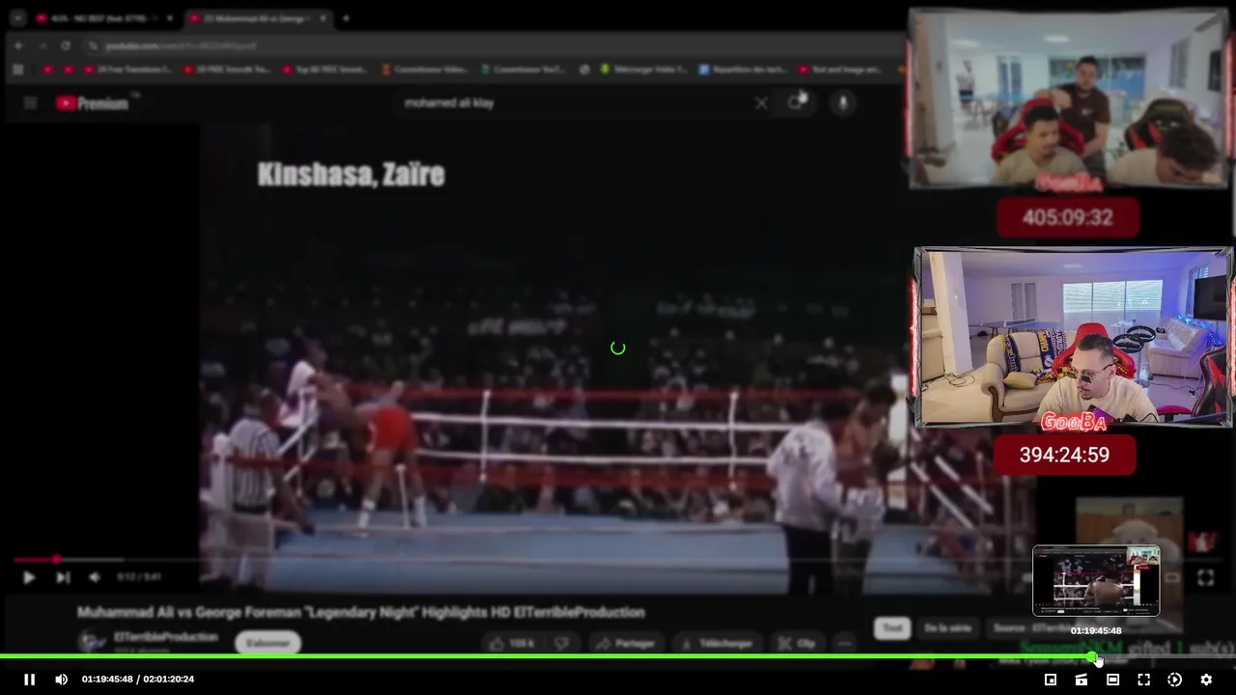Viewport: 1236px width, 695px height.
Task: Open the outer player settings gear
Action: [x=1206, y=680]
